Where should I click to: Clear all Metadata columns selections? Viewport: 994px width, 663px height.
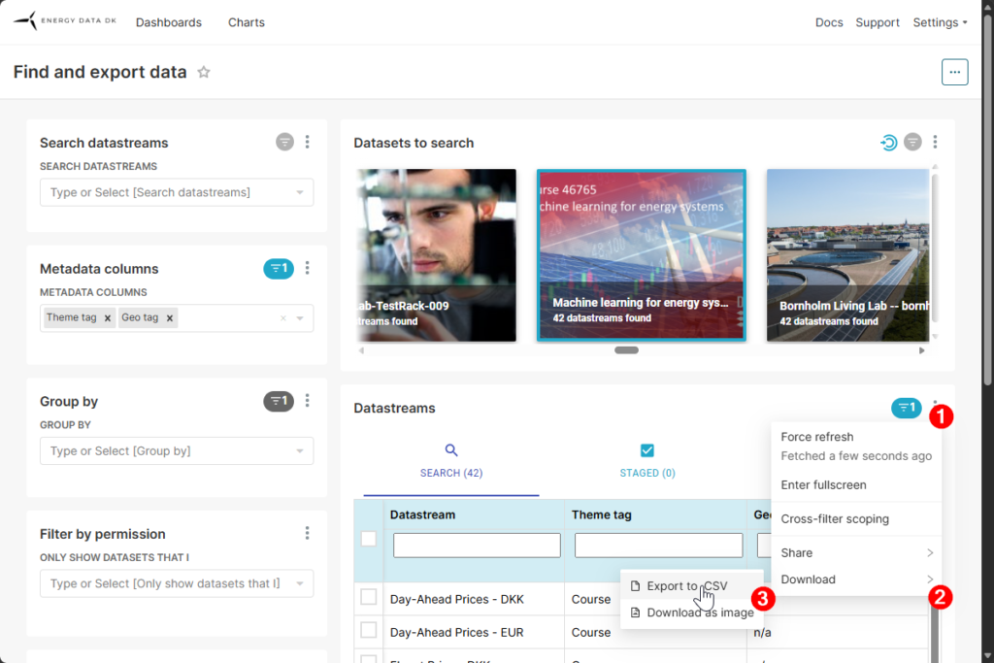click(x=282, y=318)
